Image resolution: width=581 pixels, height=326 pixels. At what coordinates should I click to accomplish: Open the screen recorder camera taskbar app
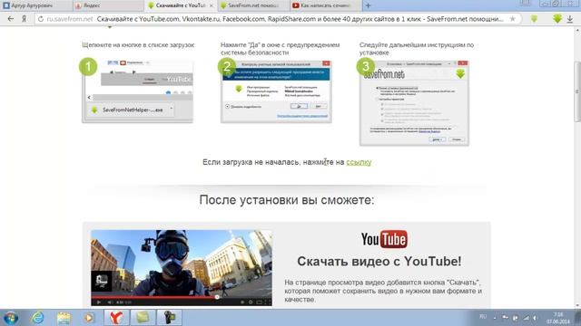(170, 318)
